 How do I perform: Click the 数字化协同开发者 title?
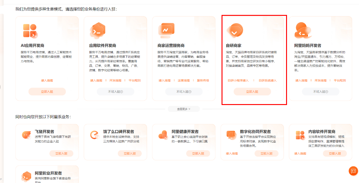tap(255, 131)
